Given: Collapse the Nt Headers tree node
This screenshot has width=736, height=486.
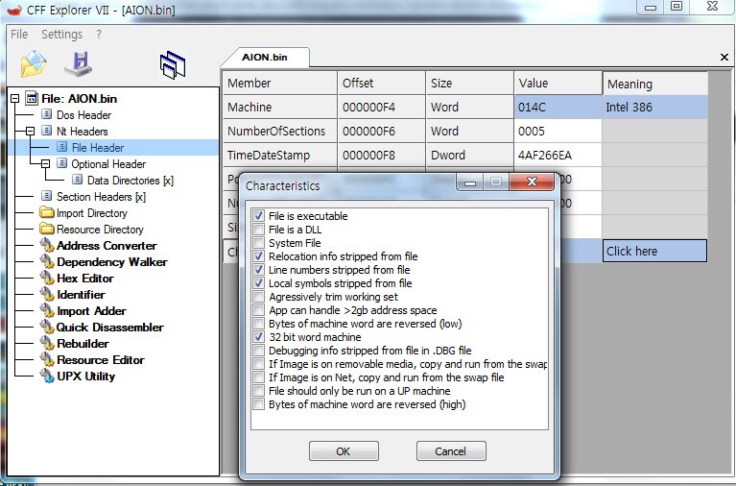Looking at the screenshot, I should click(31, 132).
